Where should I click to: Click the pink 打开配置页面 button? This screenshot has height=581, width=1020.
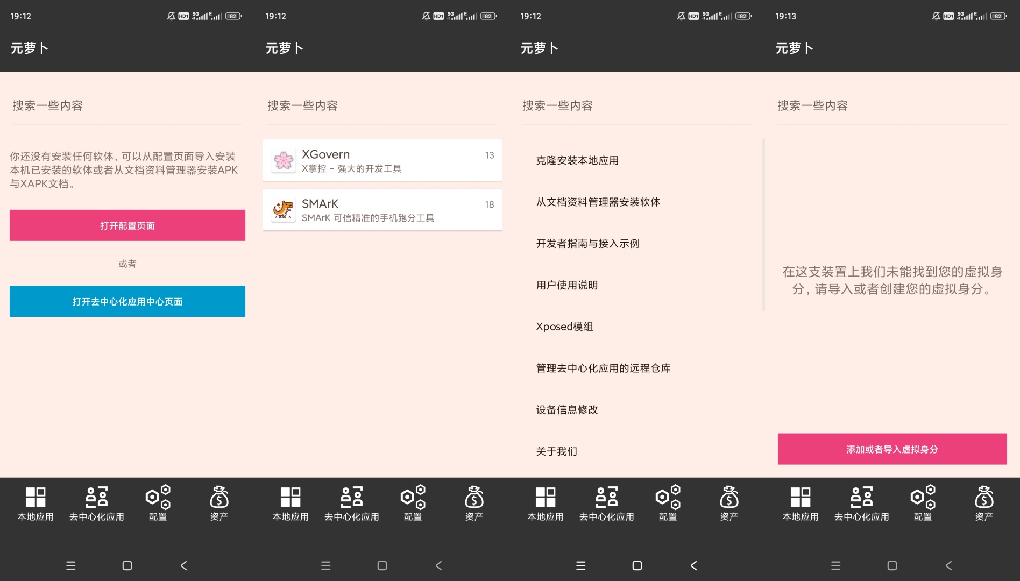tap(127, 225)
